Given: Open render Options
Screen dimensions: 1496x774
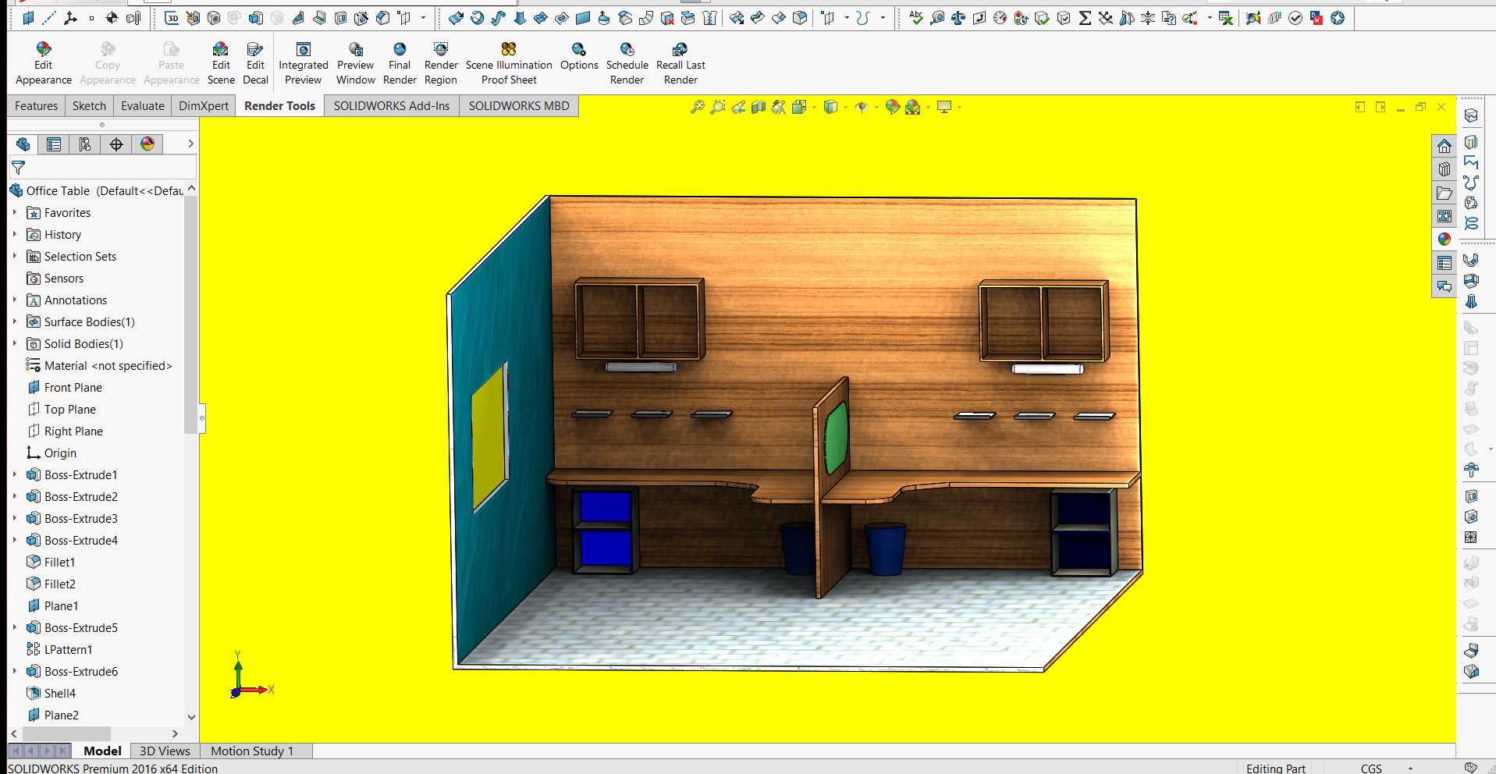Looking at the screenshot, I should [579, 56].
